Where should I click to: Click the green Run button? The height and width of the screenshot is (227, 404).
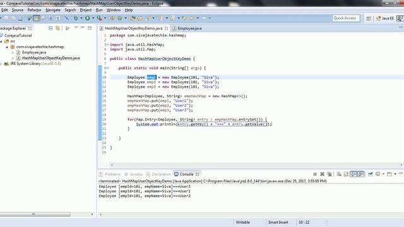click(88, 18)
